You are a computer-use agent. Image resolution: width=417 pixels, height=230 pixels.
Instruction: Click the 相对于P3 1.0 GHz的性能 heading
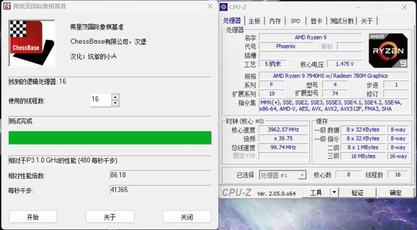[x=63, y=161]
